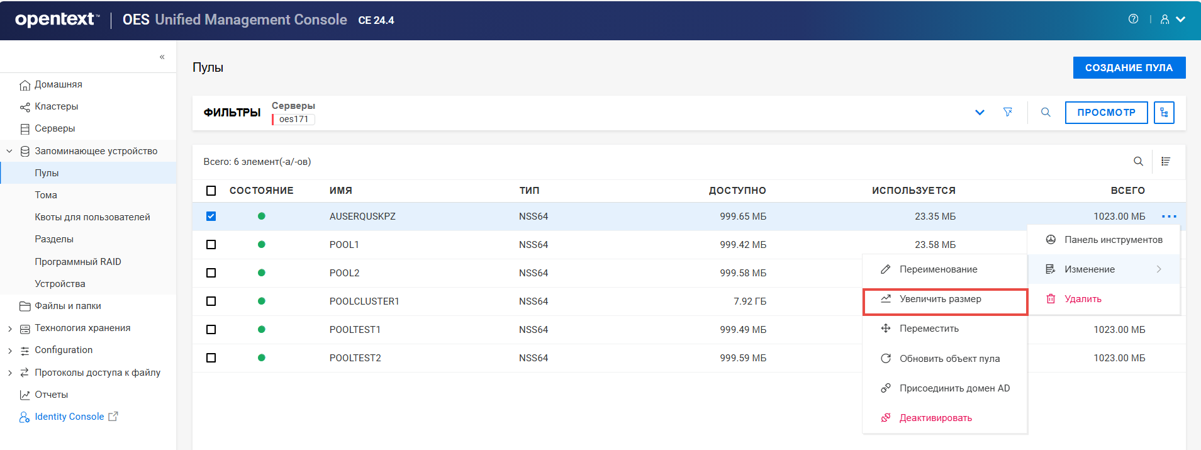
Task: Click the СОЗДАНИЕ ПУЛА button
Action: pos(1129,67)
